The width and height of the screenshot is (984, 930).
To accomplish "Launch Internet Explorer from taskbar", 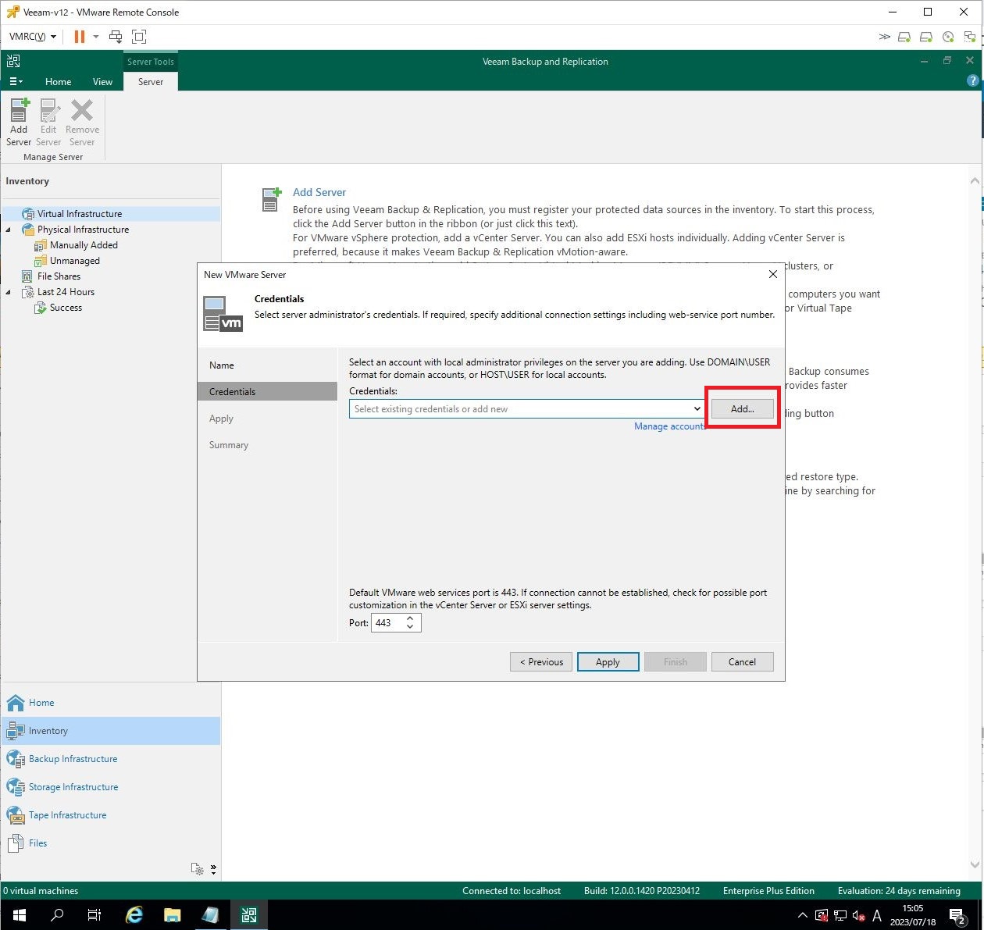I will 134,915.
